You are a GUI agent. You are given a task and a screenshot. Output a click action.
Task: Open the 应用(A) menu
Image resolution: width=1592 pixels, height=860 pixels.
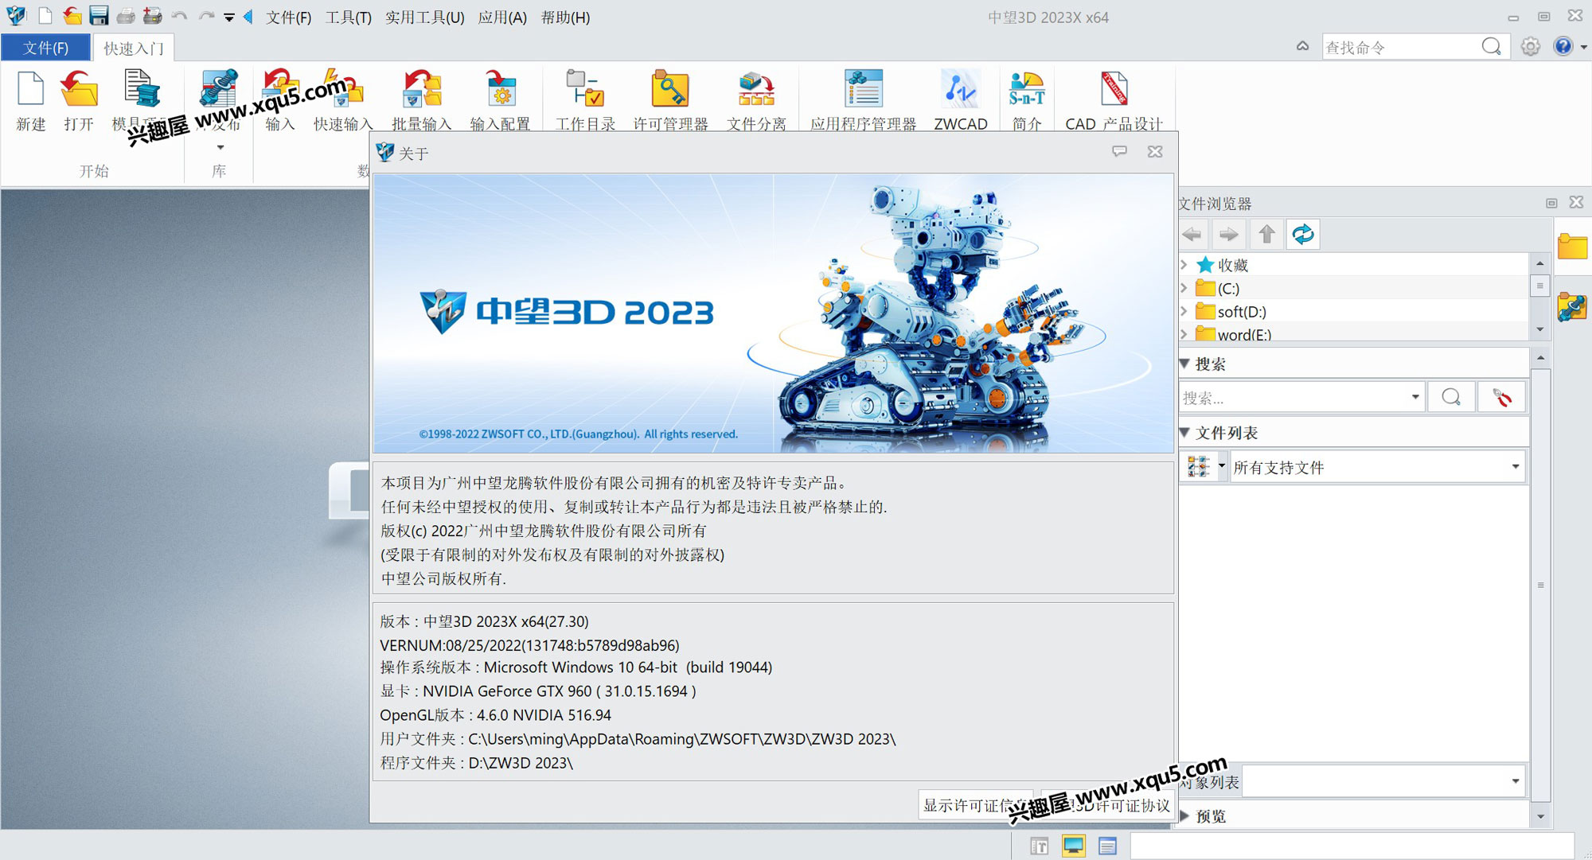coord(502,17)
